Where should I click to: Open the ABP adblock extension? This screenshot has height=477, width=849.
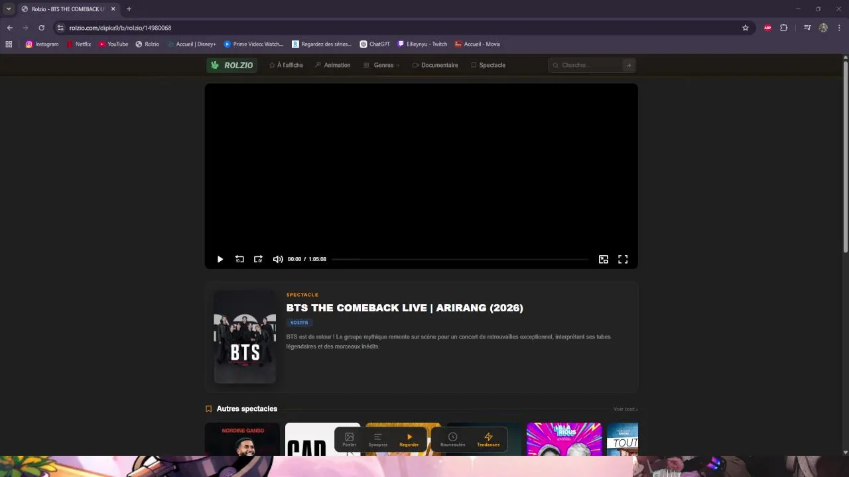point(767,28)
